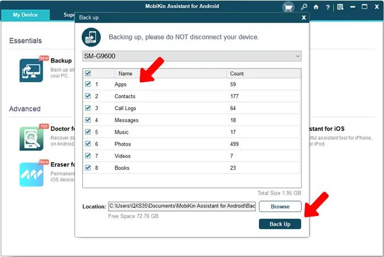This screenshot has height=257, width=384.
Task: Close the Back up dialog
Action: click(304, 18)
